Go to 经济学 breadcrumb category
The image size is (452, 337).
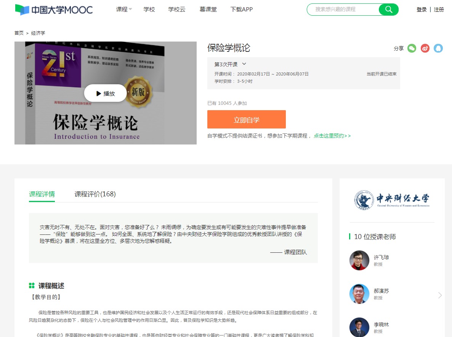38,33
